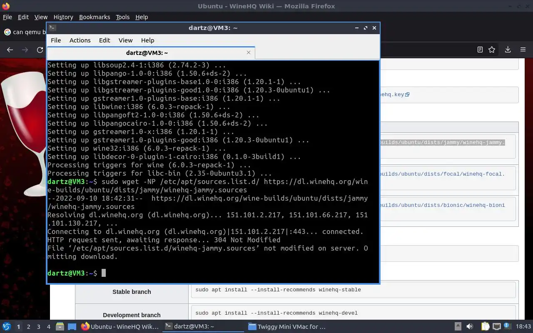Click the 'Stable branch' table cell
Image resolution: width=533 pixels, height=333 pixels.
click(132, 292)
